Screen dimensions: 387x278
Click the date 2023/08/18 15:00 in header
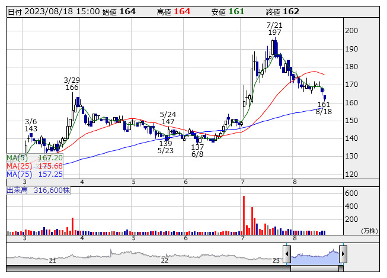click(54, 12)
